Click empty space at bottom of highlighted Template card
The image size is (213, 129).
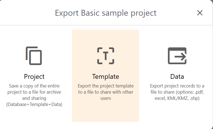106,114
